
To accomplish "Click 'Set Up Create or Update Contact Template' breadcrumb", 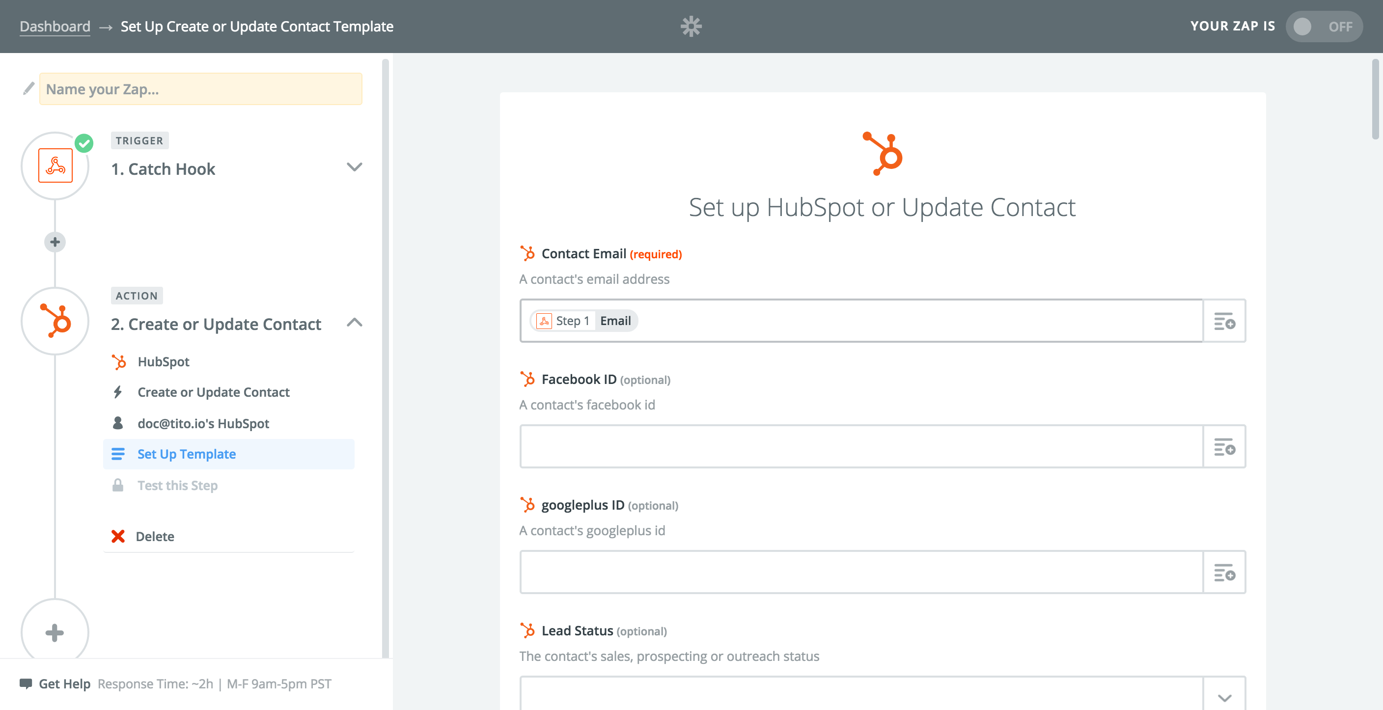I will tap(257, 27).
